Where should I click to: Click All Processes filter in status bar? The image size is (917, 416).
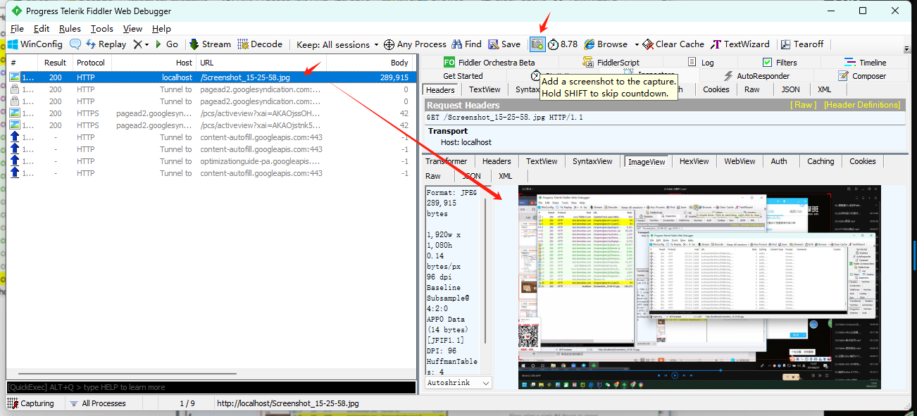pyautogui.click(x=97, y=403)
